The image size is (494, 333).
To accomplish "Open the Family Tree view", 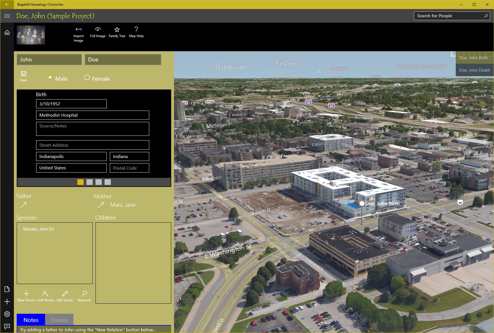I will coord(117,32).
